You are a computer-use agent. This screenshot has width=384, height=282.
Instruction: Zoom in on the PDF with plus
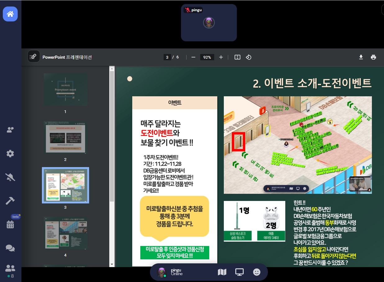[221, 57]
